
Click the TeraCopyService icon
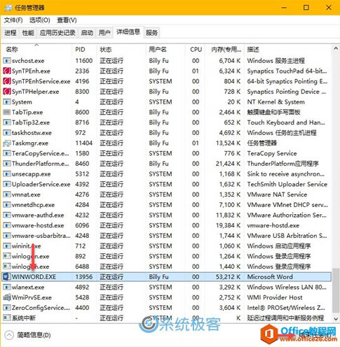7,153
